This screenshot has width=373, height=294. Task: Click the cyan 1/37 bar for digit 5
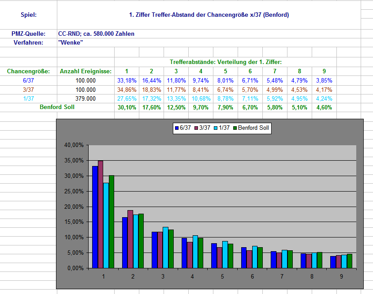225,255
